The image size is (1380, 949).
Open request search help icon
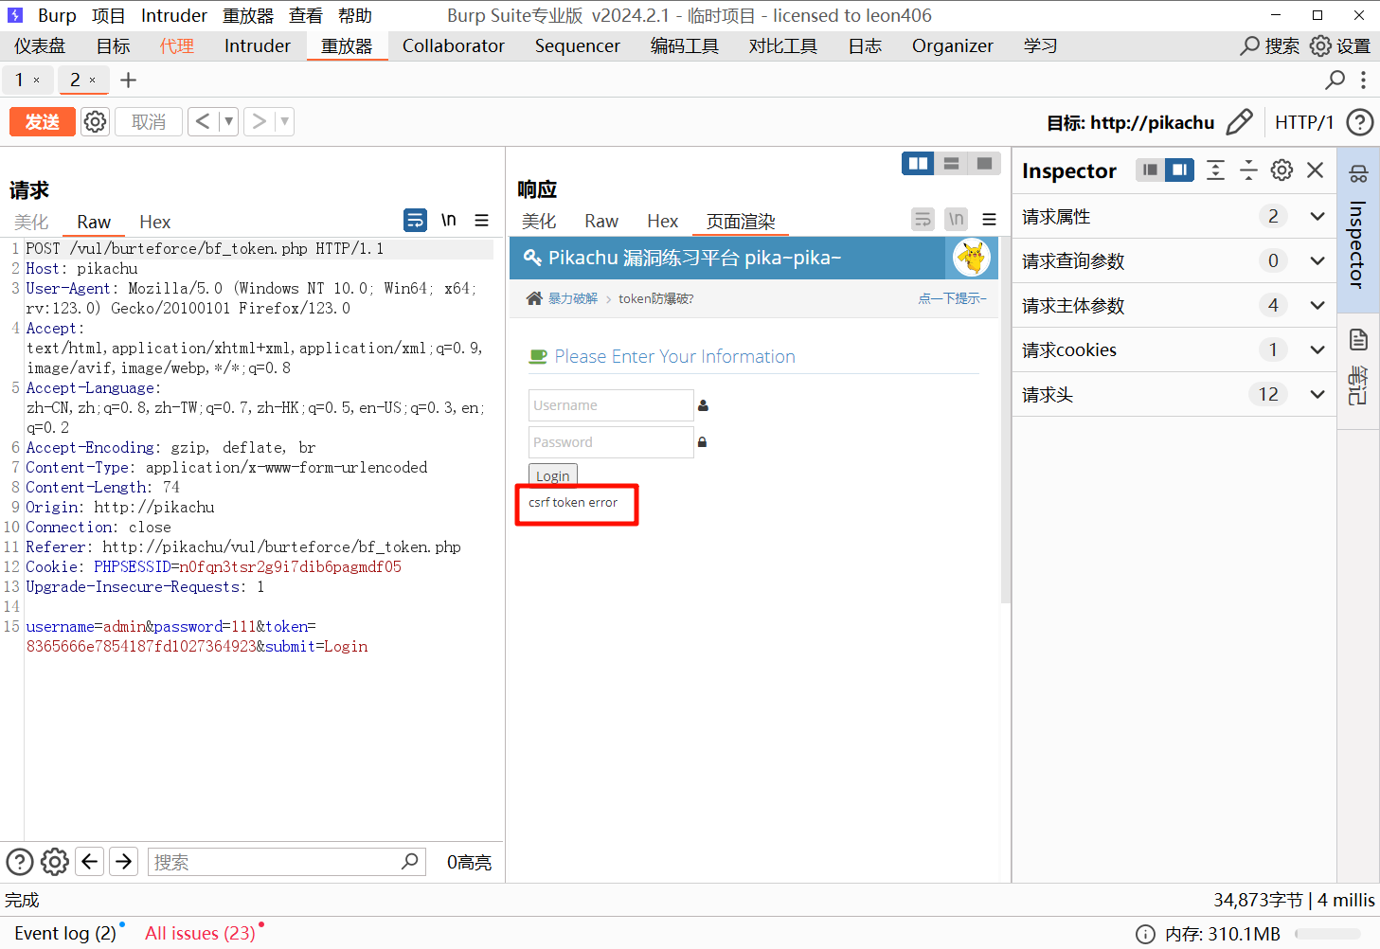tap(20, 862)
